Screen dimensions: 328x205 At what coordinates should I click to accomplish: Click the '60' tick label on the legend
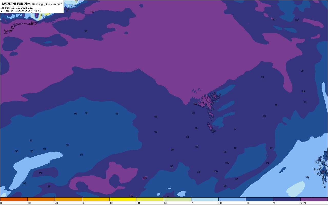[x=166, y=203]
